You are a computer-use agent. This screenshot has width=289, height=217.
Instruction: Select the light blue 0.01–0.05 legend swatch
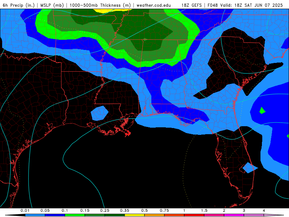(35, 215)
